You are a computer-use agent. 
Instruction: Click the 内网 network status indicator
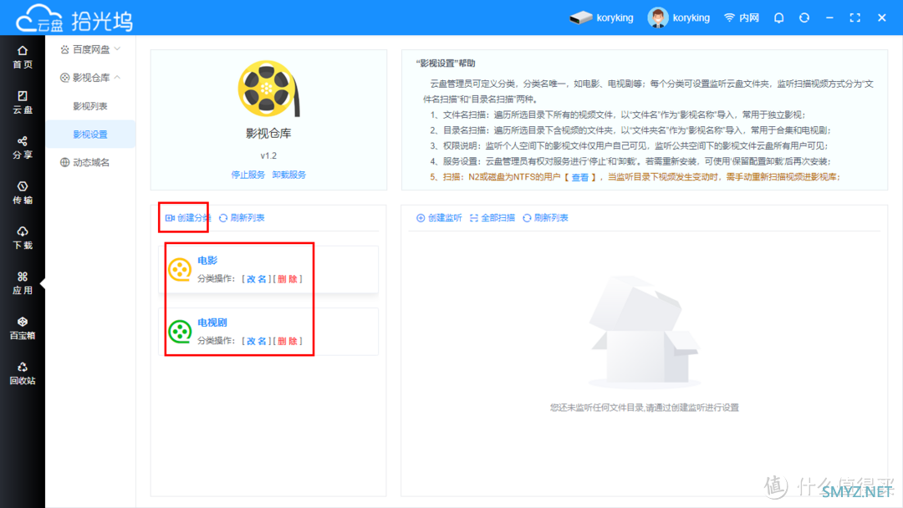742,18
